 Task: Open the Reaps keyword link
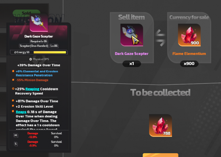click(x=21, y=112)
